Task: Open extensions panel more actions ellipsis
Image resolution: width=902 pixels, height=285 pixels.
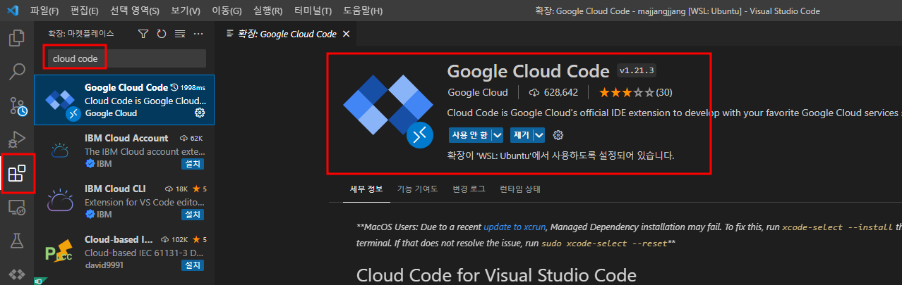Action: (198, 34)
